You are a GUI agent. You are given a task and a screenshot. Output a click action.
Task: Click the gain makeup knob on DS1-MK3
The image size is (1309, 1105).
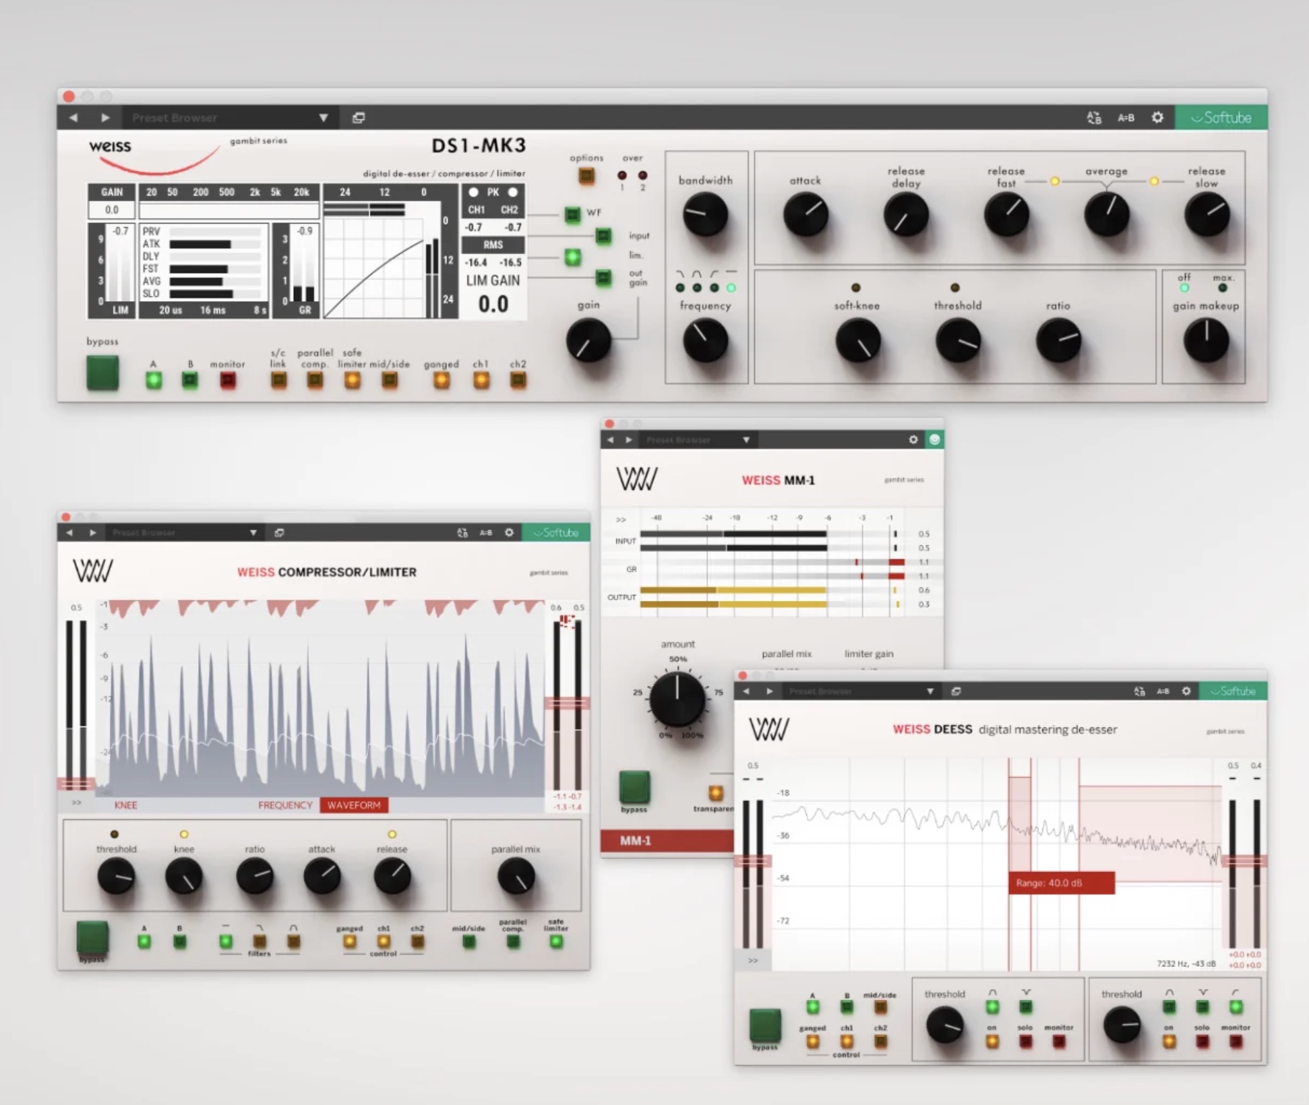(1206, 340)
